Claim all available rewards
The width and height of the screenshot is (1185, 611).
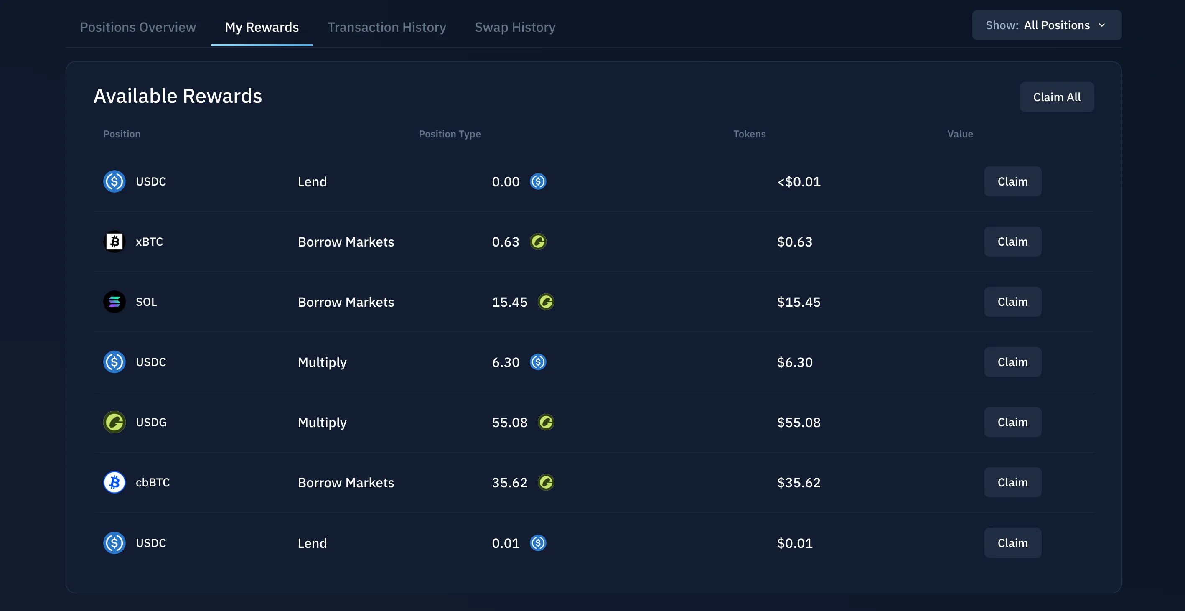coord(1057,97)
